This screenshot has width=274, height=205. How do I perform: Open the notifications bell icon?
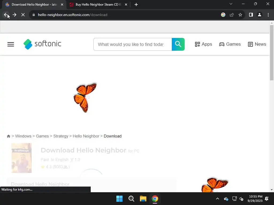(x=267, y=199)
